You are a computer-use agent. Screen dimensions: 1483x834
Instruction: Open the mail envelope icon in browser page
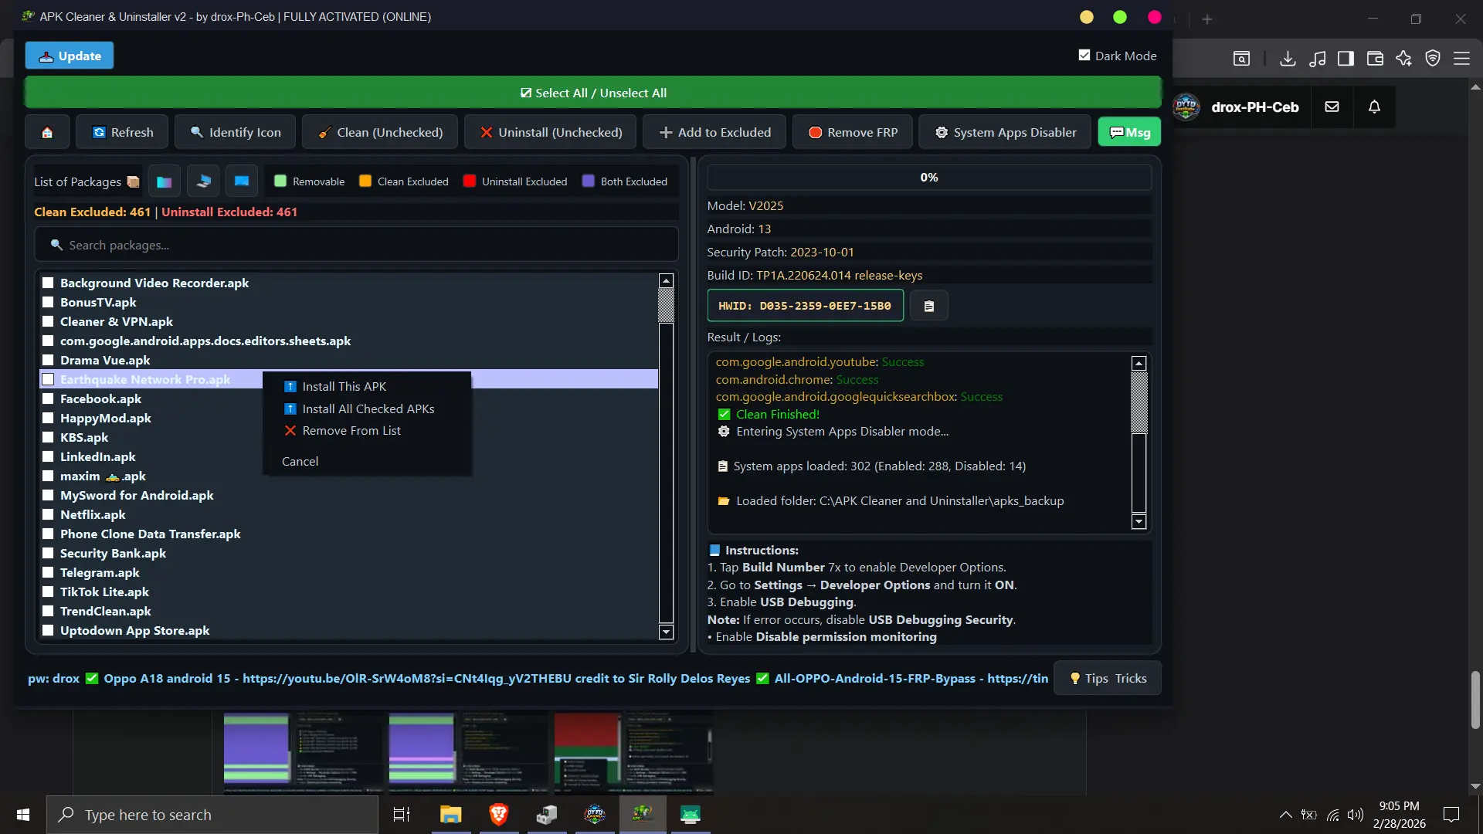coord(1332,107)
